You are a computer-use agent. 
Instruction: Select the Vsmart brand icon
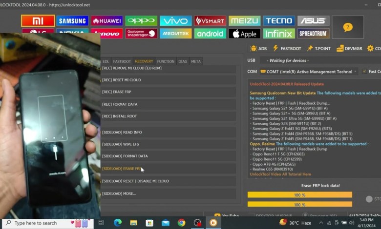pyautogui.click(x=210, y=21)
